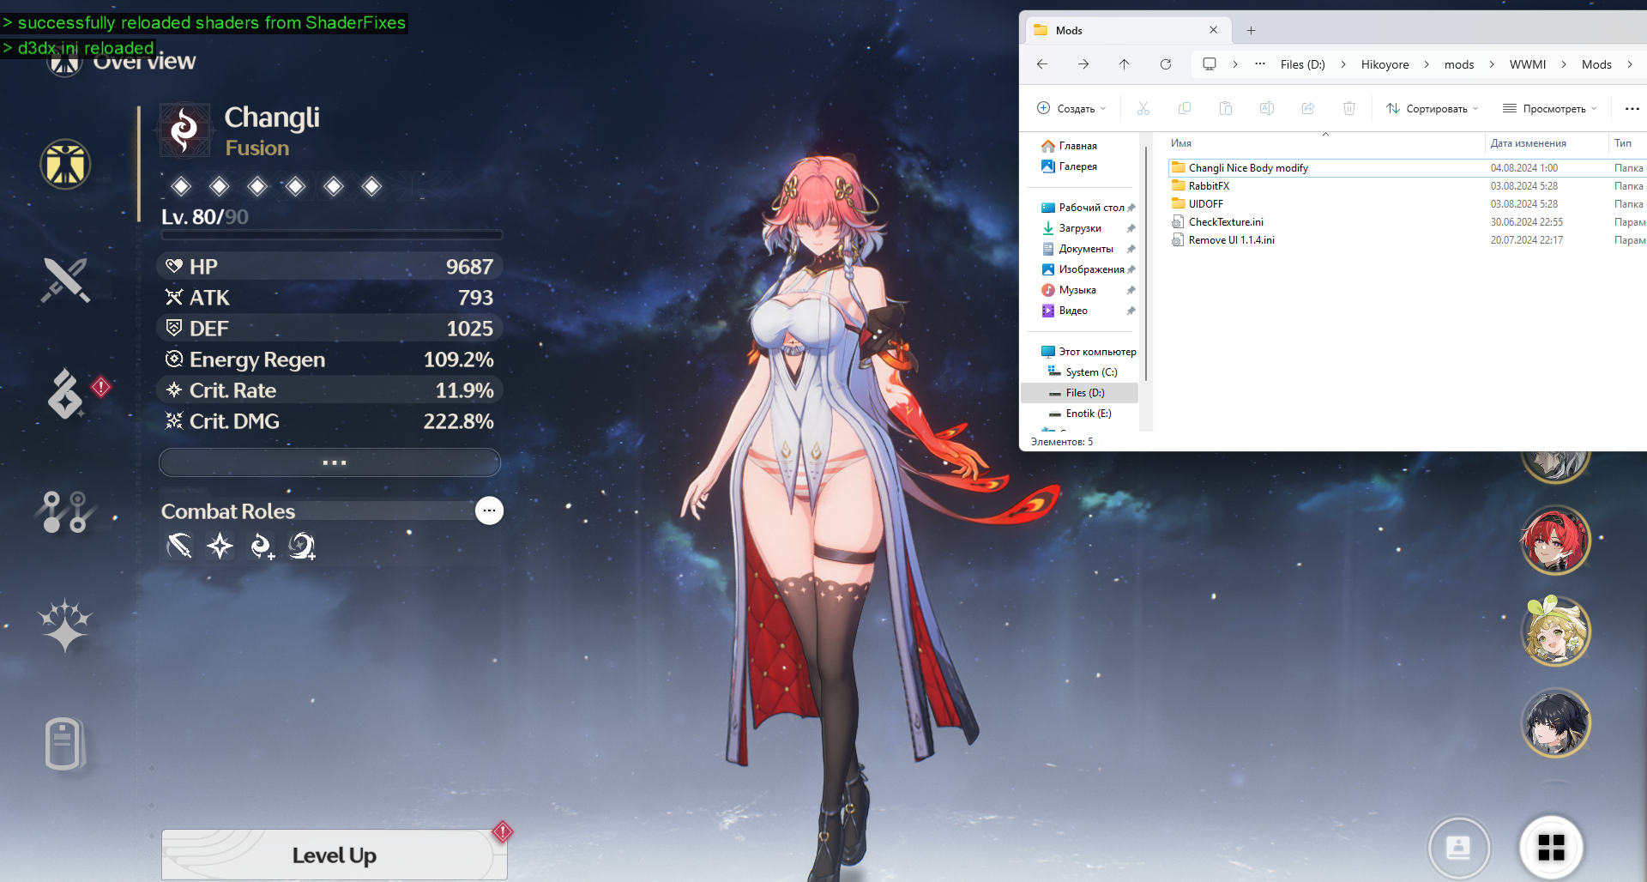Open the clipboard-shaped profile tab in the sidebar

click(64, 743)
